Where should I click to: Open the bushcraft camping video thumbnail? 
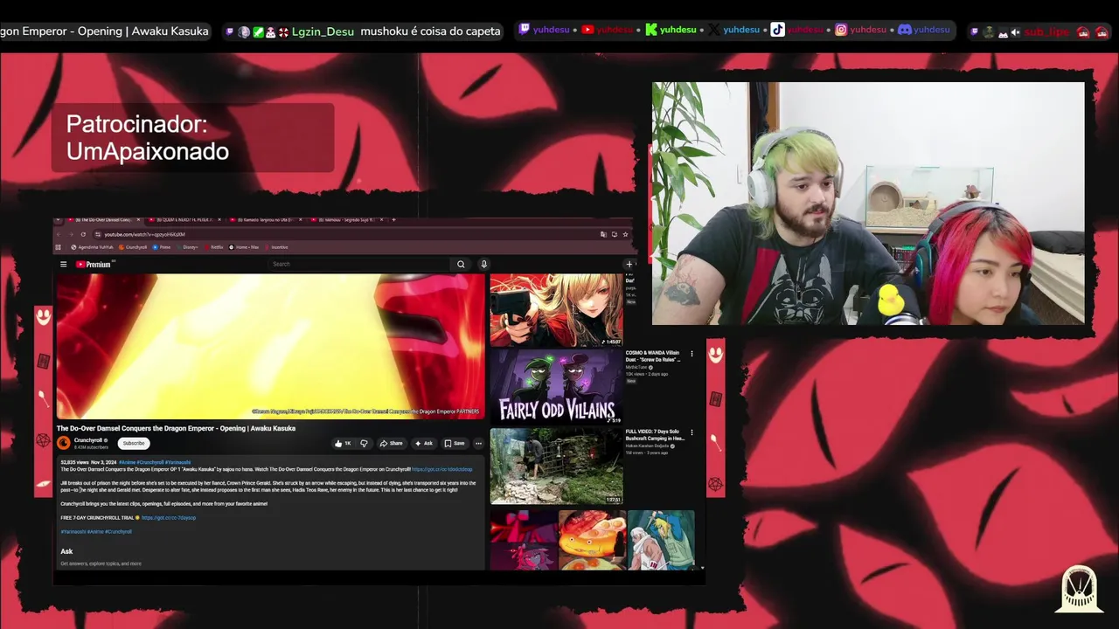[556, 465]
